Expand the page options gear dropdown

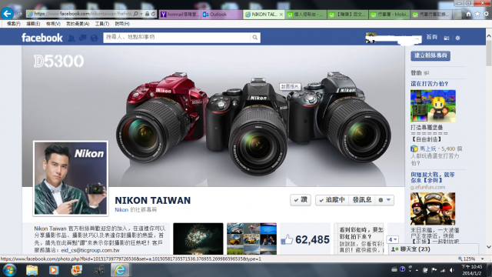coord(384,200)
